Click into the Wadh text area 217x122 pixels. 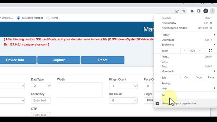point(80,90)
